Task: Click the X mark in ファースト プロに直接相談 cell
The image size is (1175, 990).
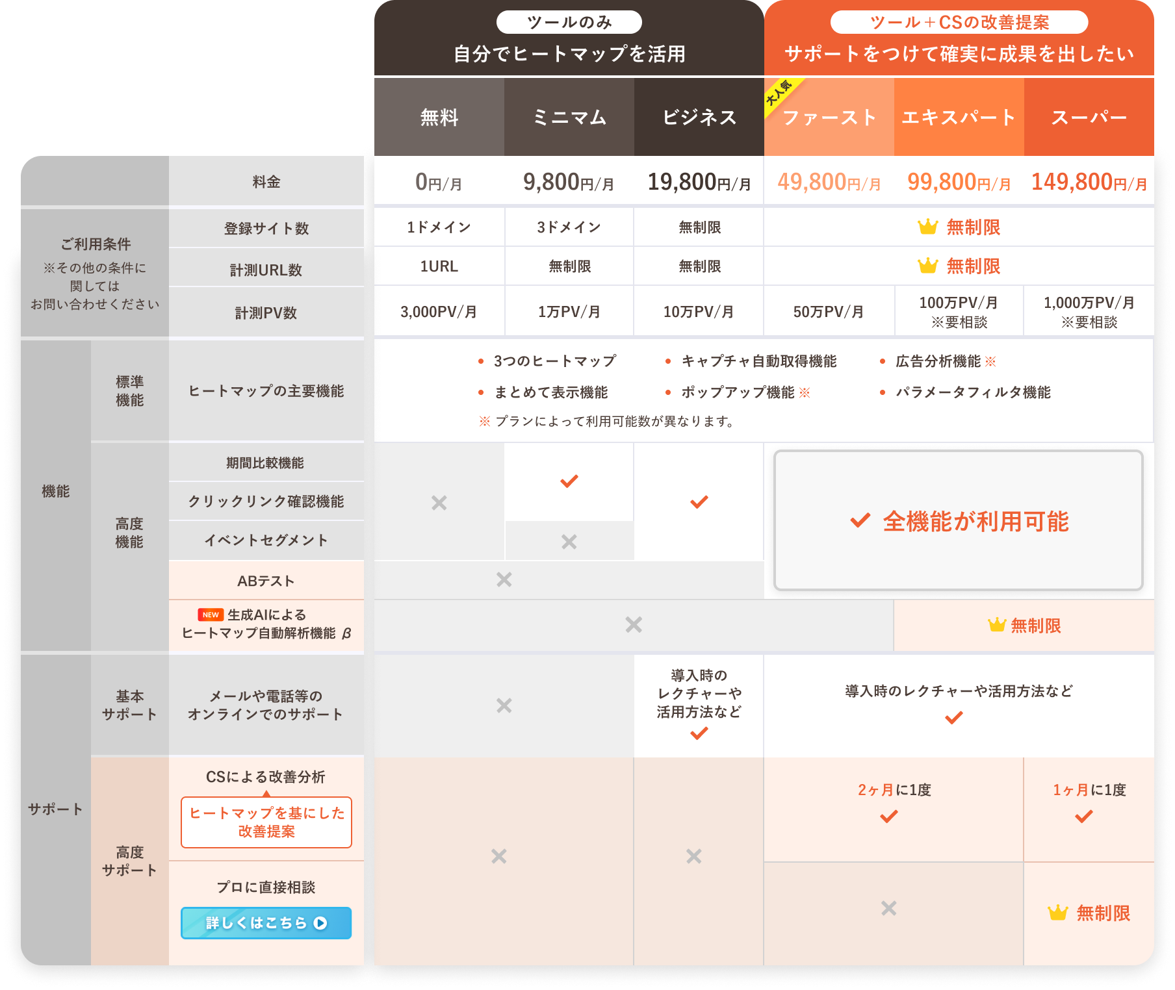Action: [889, 907]
